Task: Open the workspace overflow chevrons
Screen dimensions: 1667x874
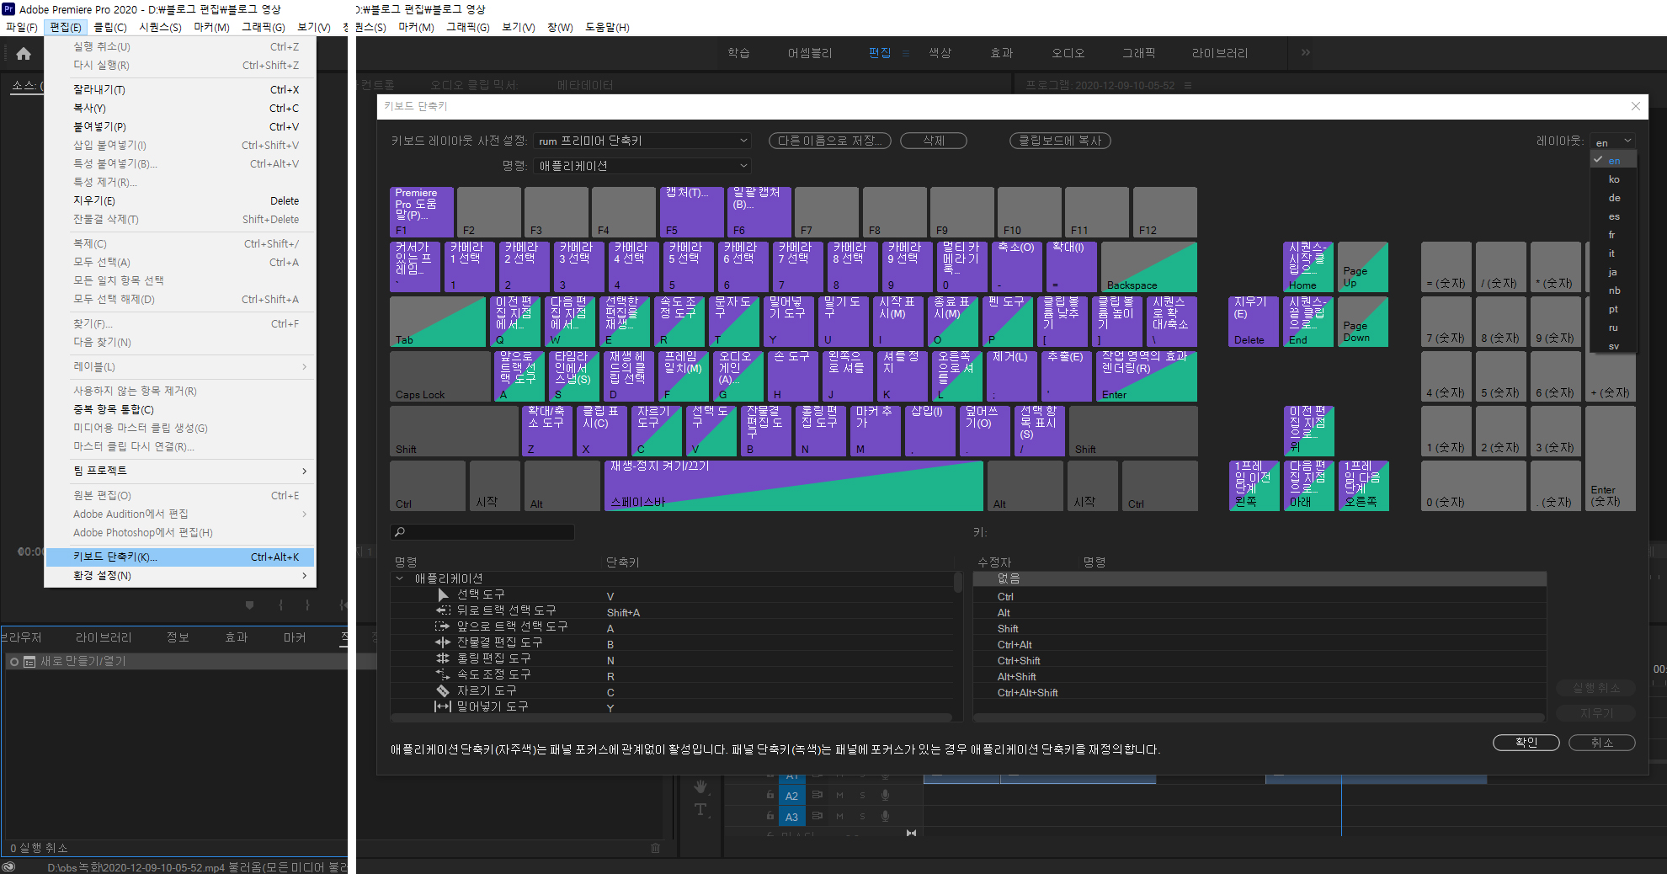Action: point(1306,52)
